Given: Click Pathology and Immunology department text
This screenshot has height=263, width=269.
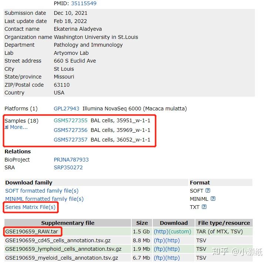Looking at the screenshot, I should point(88,45).
